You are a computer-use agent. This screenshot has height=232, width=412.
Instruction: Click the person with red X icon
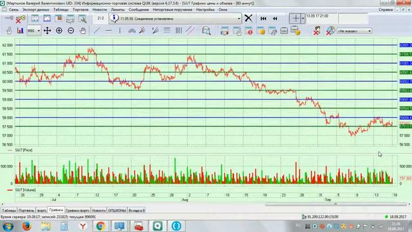click(317, 31)
